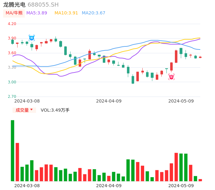The width and height of the screenshot is (215, 190).
Task: Click the 2024-04-09 date under the candlestick chart
Action: click(109, 101)
